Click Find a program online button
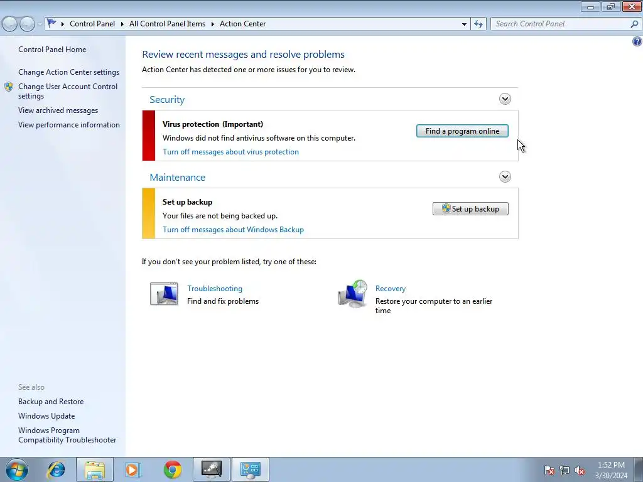643x482 pixels. coord(462,131)
